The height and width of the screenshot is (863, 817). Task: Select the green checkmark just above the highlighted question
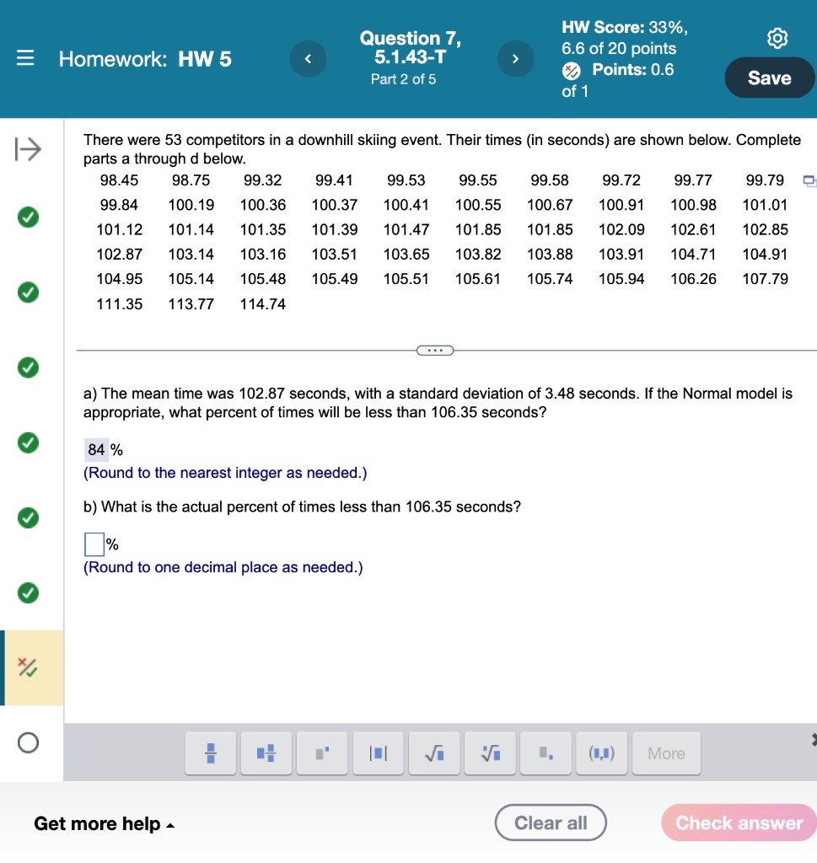[x=28, y=592]
